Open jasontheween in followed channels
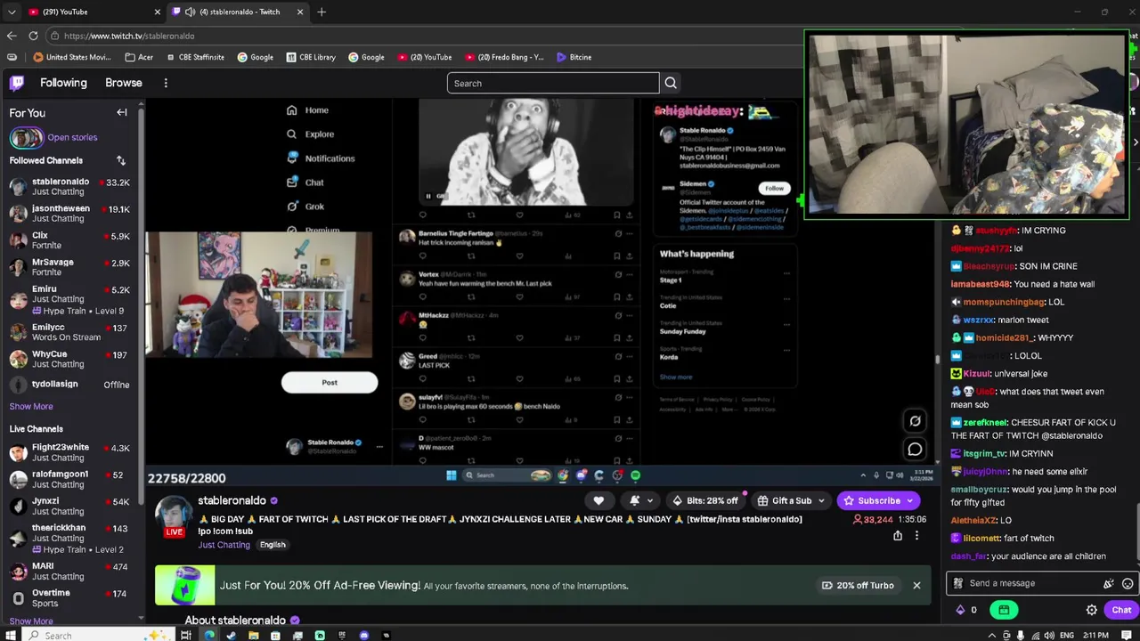The image size is (1140, 641). coord(70,213)
